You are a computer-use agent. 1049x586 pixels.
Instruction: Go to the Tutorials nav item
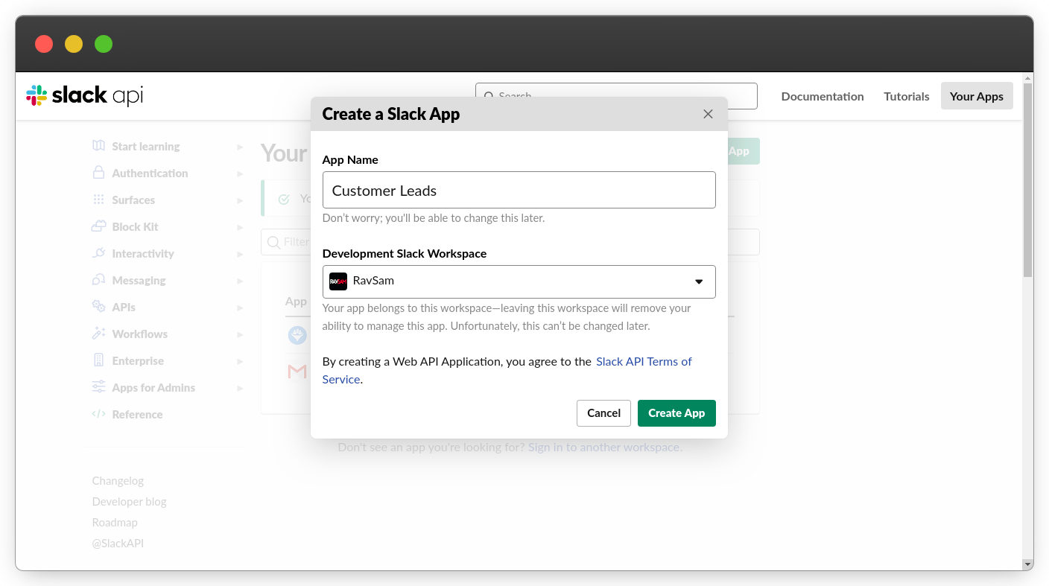tap(906, 96)
